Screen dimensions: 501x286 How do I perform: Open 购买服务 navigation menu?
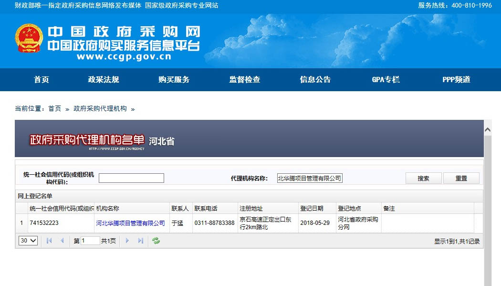coord(174,80)
